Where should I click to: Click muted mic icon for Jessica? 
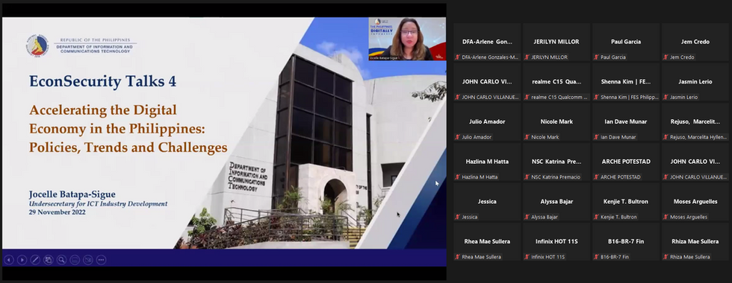click(x=458, y=217)
